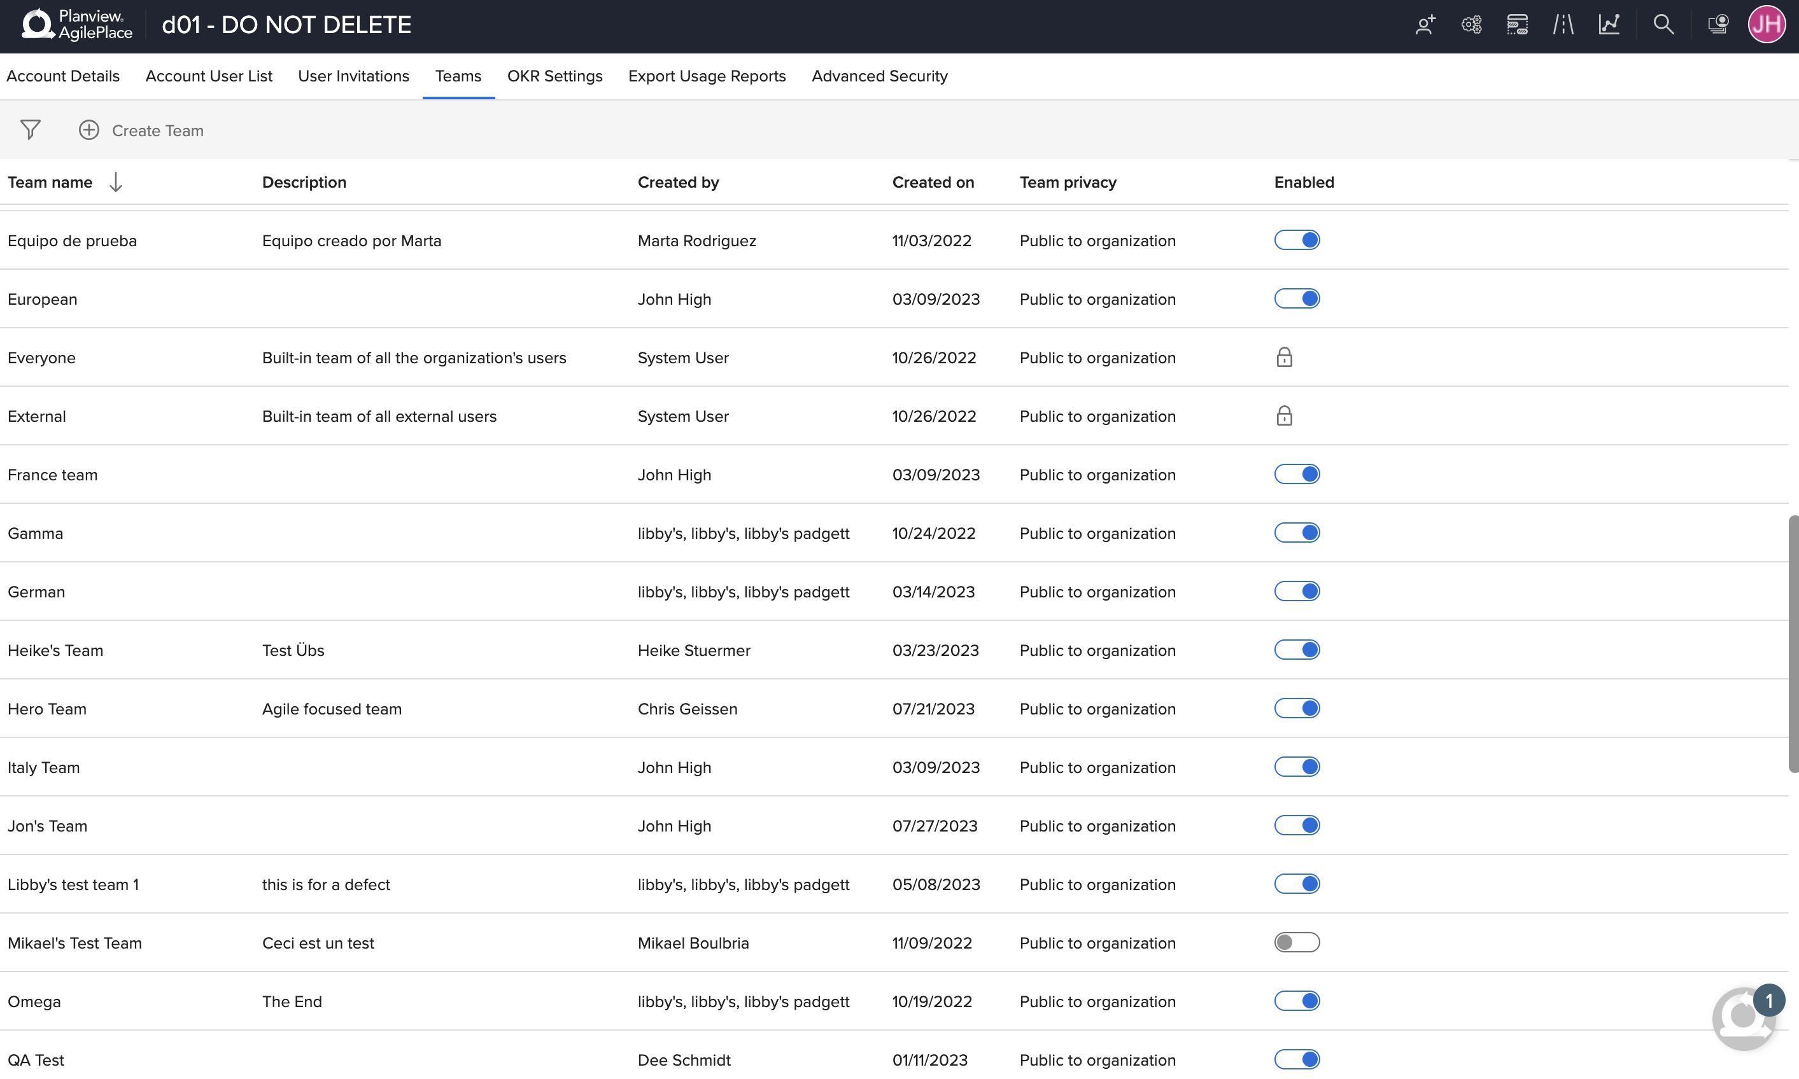This screenshot has width=1799, height=1079.
Task: Click the filter funnel icon
Action: [x=29, y=130]
